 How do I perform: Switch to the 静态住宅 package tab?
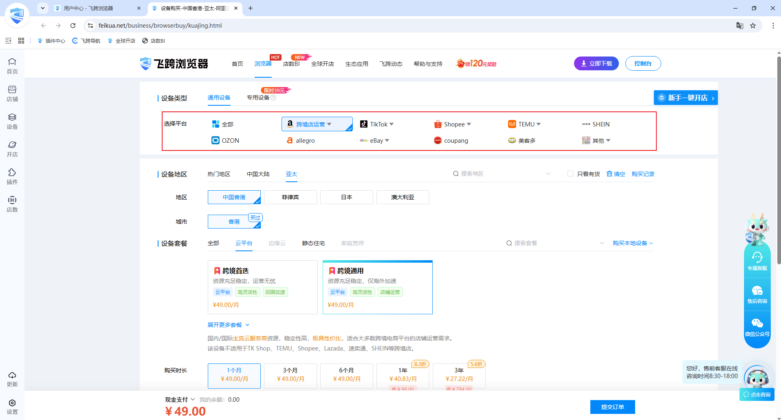pos(313,243)
